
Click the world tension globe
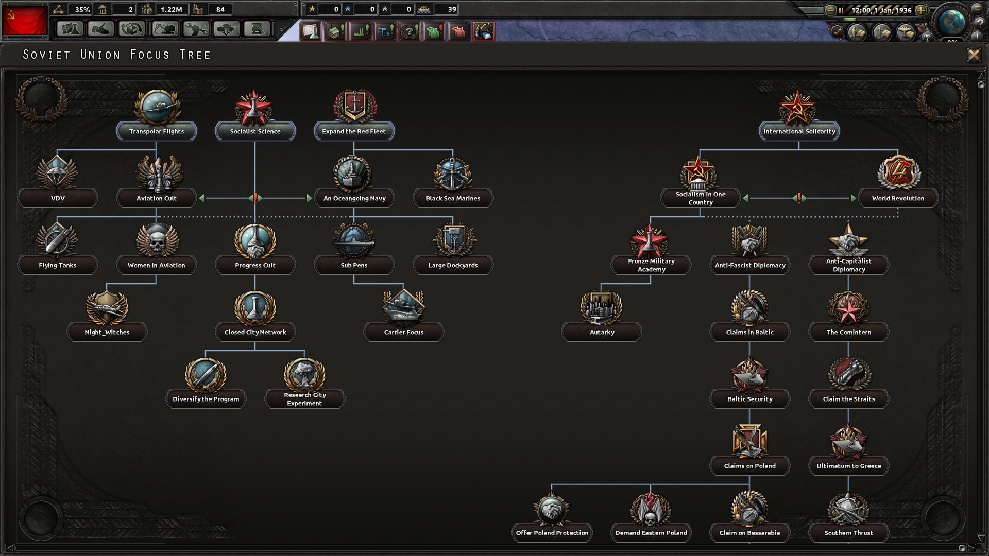[951, 22]
